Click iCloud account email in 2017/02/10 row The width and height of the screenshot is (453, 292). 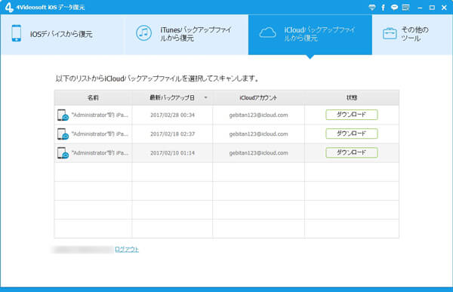258,152
